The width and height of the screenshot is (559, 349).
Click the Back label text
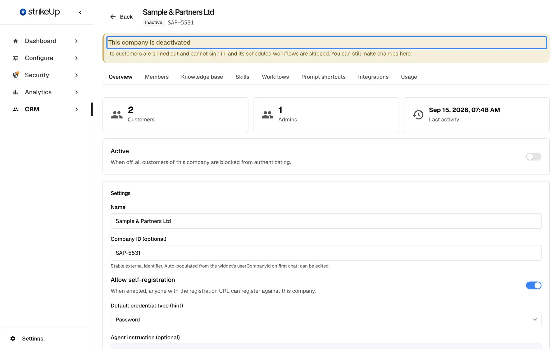(x=126, y=17)
